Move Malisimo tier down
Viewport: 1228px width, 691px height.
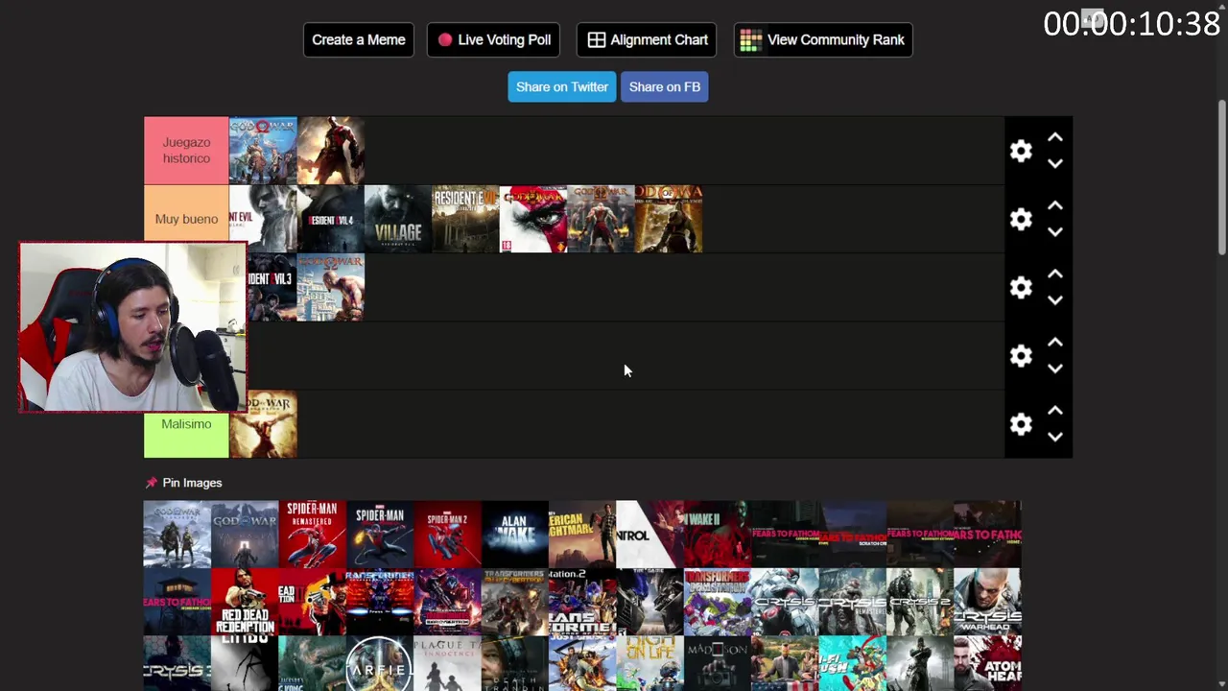(x=1055, y=437)
